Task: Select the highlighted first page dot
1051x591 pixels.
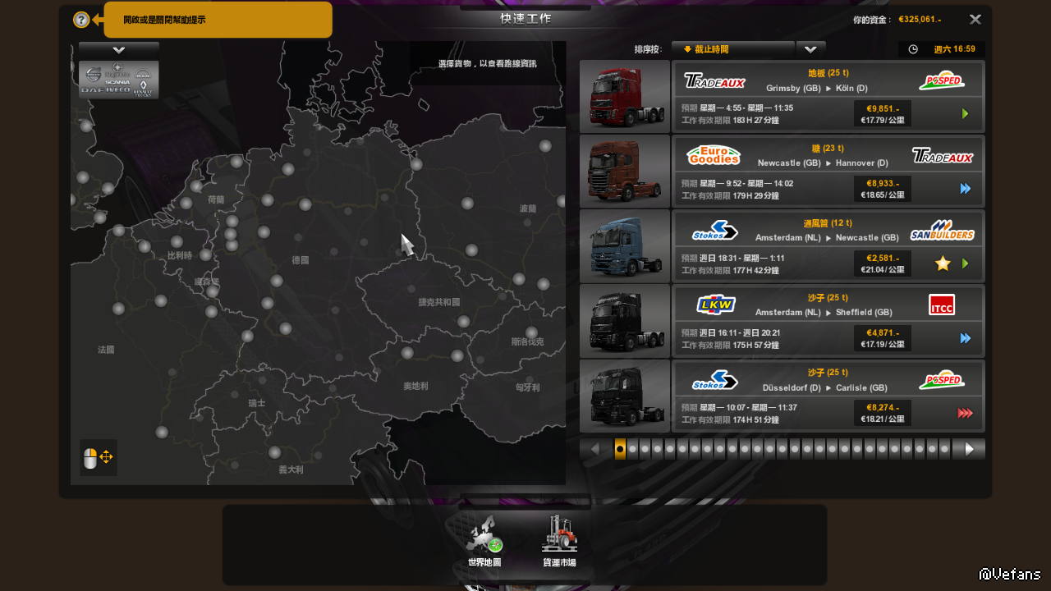Action: (620, 449)
